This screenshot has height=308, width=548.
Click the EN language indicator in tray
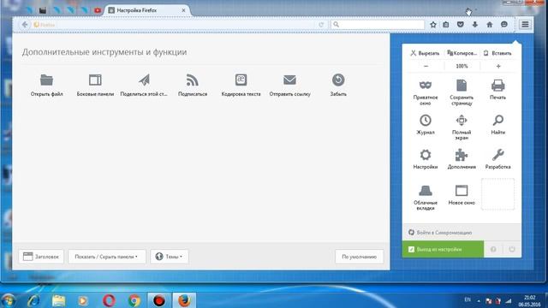pos(468,299)
